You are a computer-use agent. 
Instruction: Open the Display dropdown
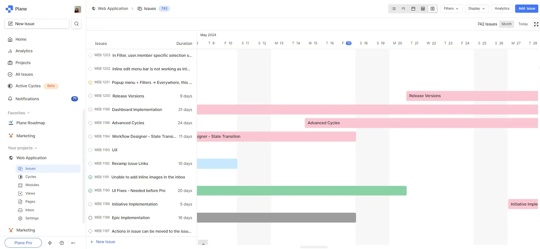point(476,8)
